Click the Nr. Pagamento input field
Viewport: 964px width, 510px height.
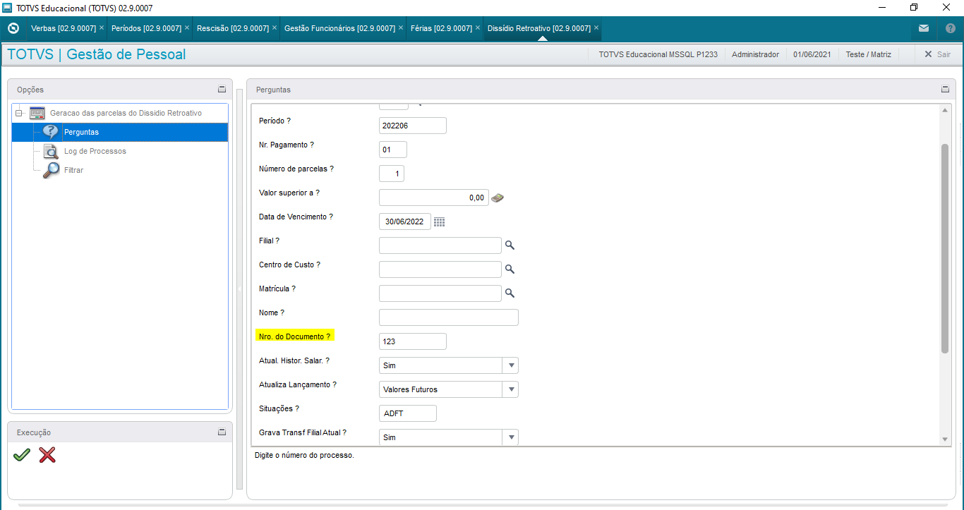[x=393, y=150]
